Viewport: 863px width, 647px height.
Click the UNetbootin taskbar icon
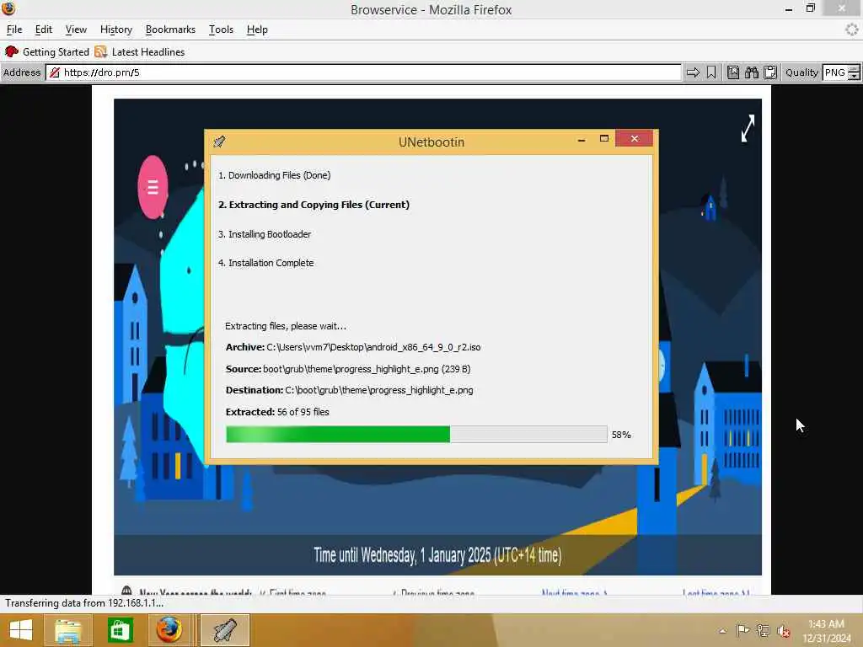click(x=224, y=630)
